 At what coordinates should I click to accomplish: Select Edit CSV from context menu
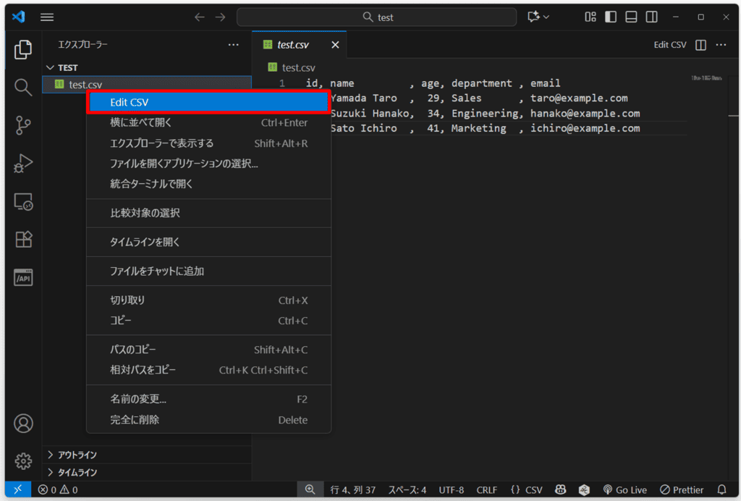[208, 103]
